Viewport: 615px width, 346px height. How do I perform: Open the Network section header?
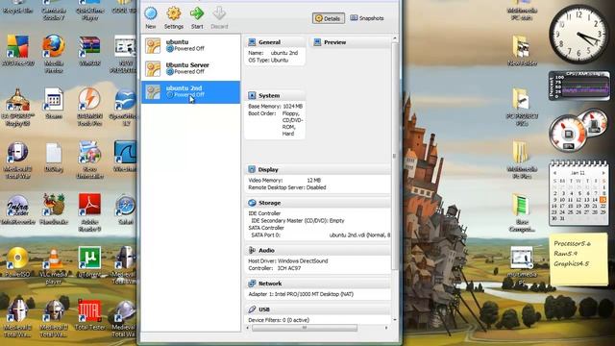pos(318,284)
